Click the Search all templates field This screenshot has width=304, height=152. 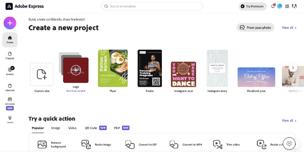(x=152, y=6)
